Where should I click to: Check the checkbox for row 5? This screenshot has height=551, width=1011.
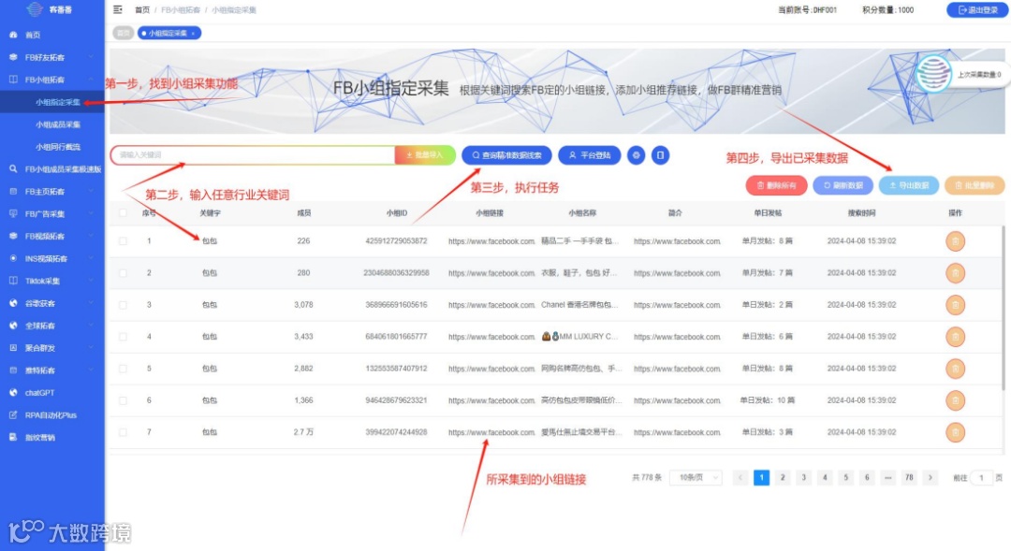click(x=123, y=369)
